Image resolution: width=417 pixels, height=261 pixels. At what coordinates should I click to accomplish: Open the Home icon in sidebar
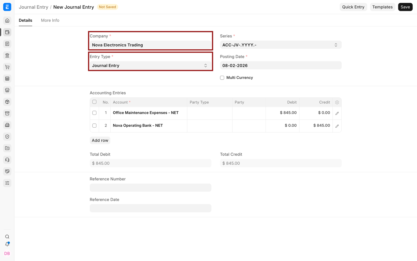click(7, 21)
